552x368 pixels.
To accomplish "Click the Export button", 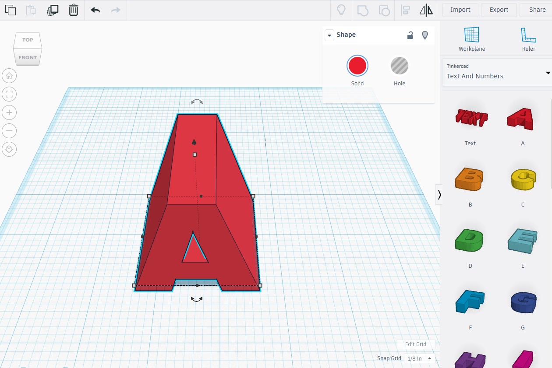I will coord(499,10).
